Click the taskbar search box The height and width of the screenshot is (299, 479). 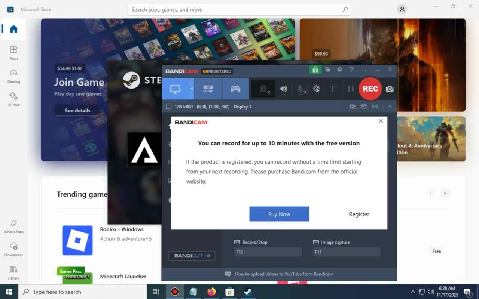(82, 292)
